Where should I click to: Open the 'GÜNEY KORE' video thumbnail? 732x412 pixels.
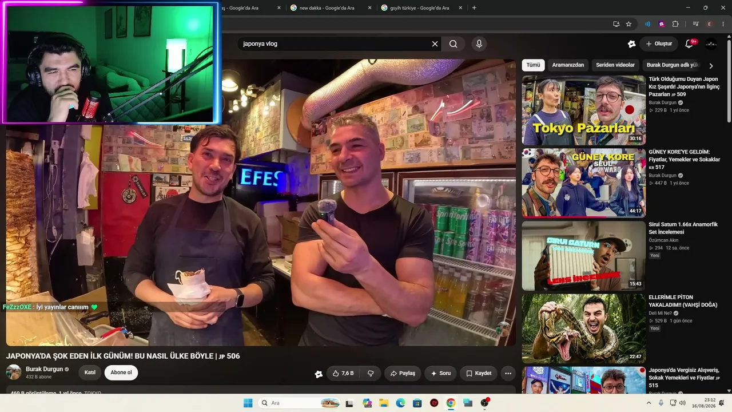(583, 183)
